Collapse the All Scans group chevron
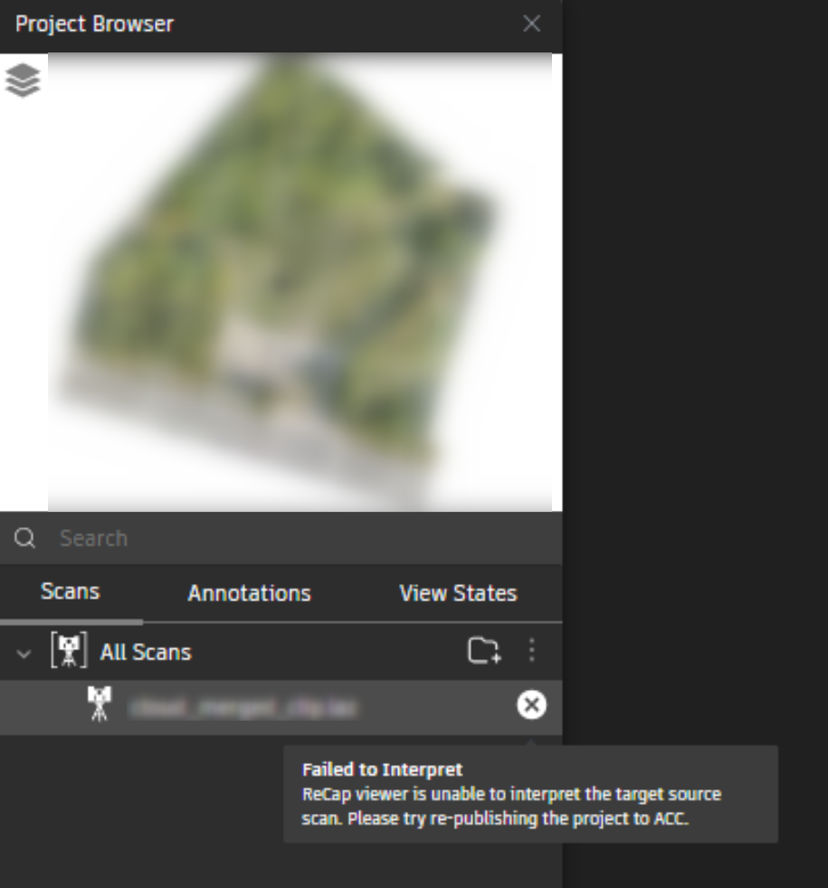The image size is (828, 888). coord(24,654)
